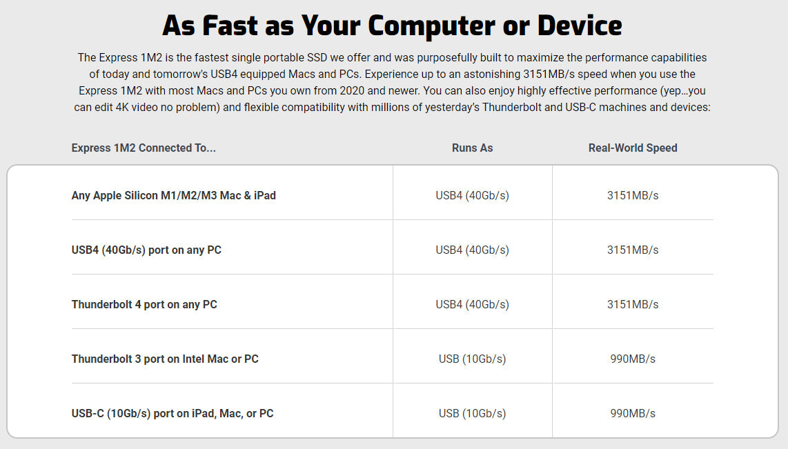Click the Express 1M2 description paragraph
788x449 pixels.
(x=392, y=82)
